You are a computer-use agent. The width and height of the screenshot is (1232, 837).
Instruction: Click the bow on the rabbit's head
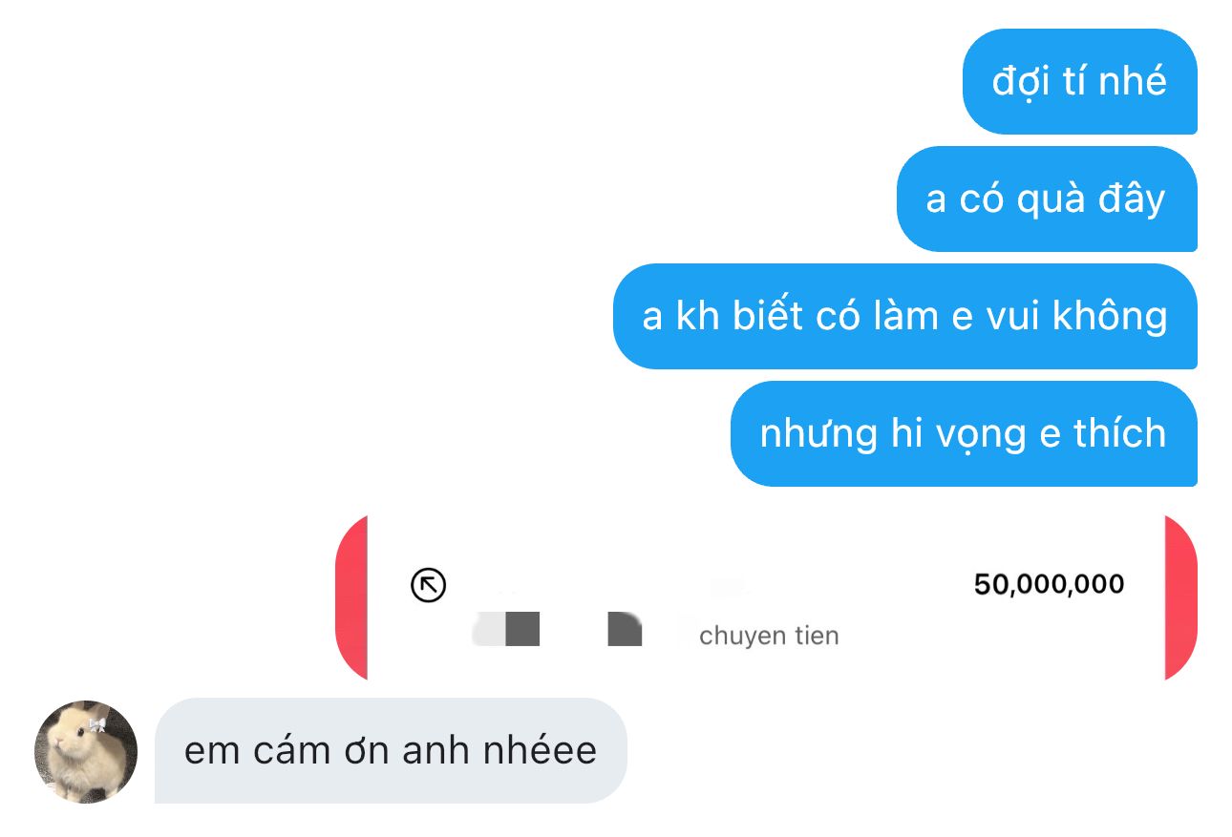point(97,726)
